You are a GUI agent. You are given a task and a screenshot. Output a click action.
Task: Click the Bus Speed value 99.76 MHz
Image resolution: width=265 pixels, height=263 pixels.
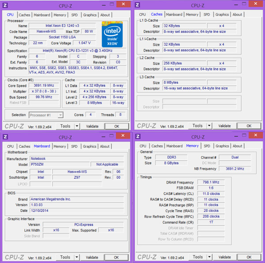[44, 97]
